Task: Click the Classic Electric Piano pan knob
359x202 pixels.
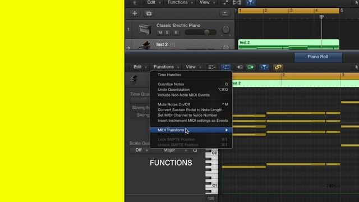Action: point(225,30)
